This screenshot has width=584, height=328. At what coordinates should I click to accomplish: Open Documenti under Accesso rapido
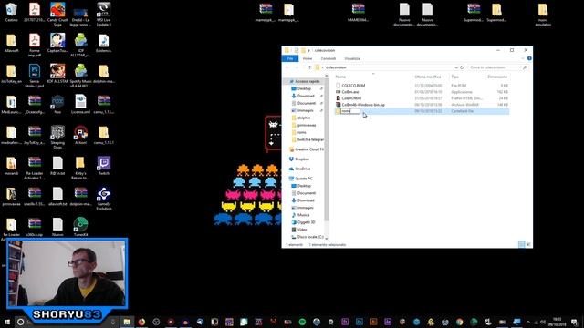tap(307, 103)
